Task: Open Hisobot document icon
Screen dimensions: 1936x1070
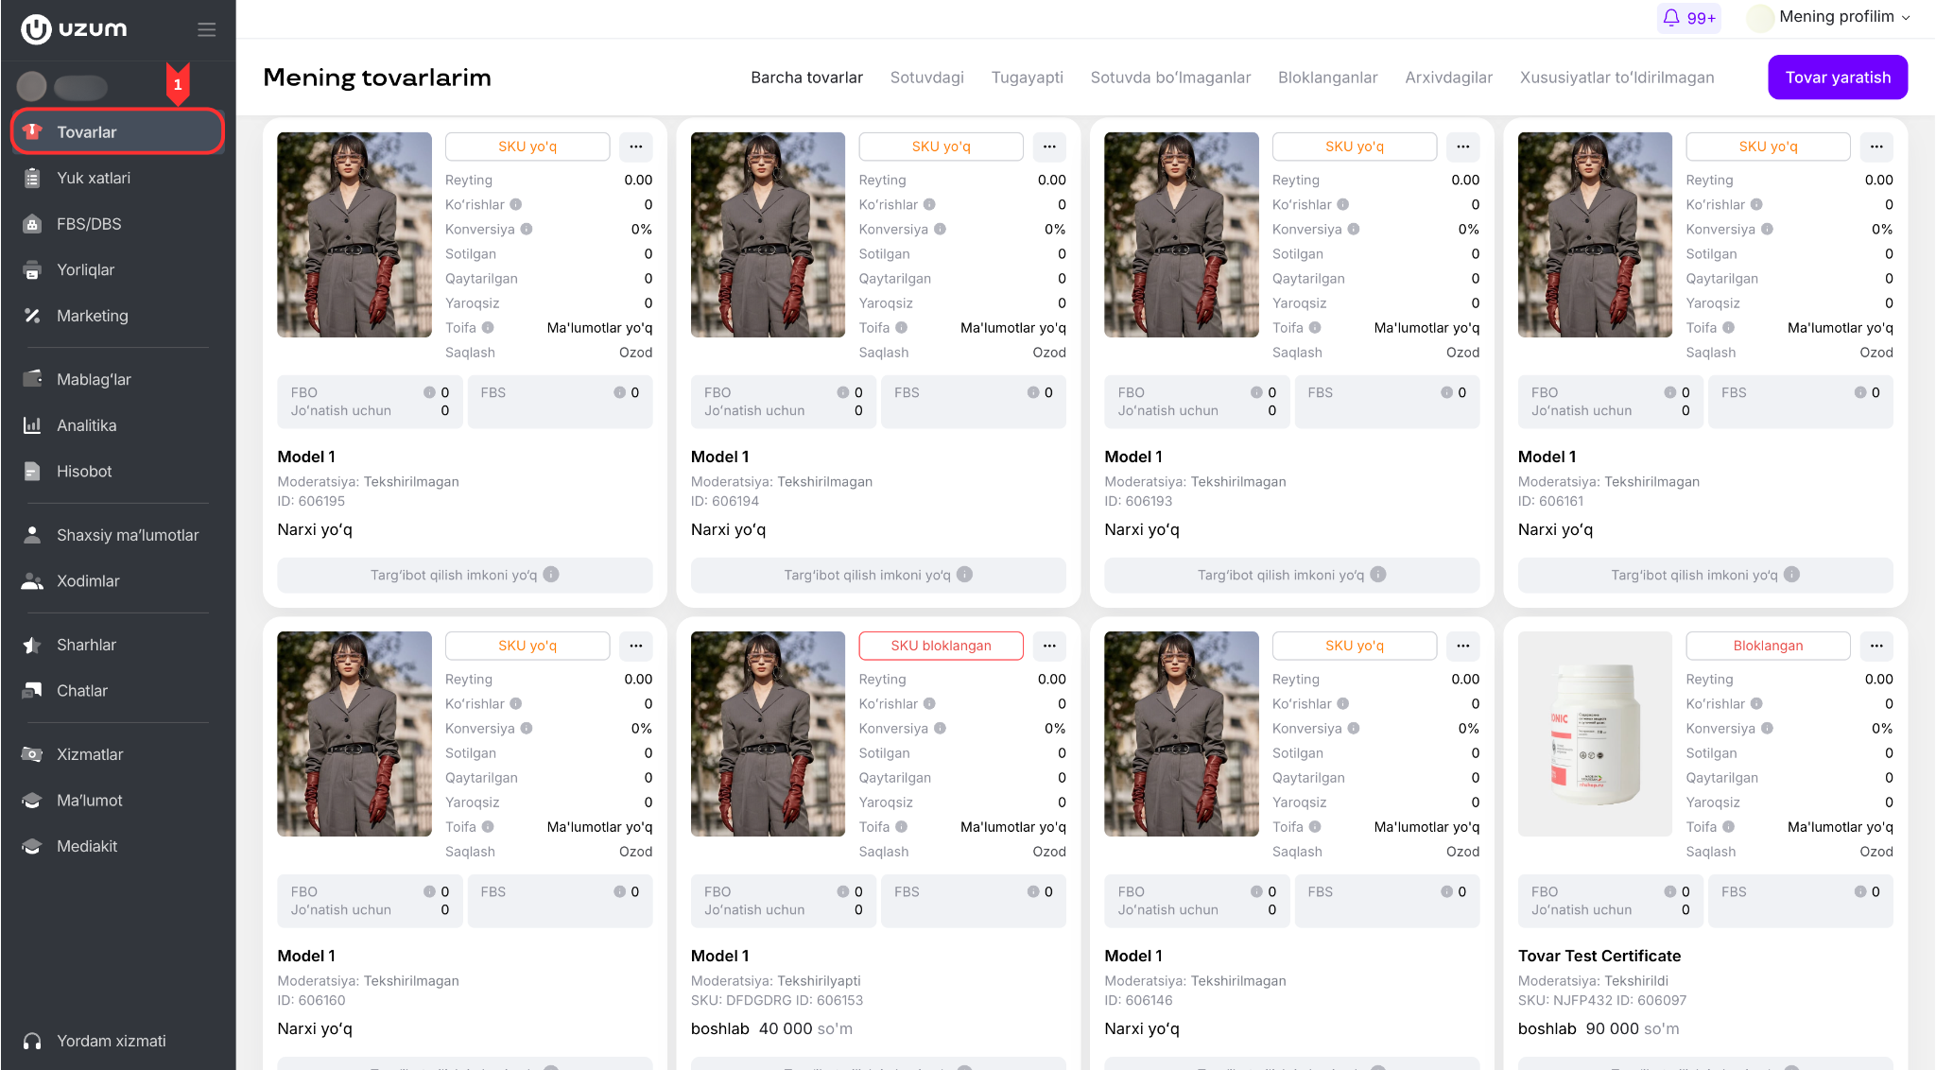Action: [x=32, y=471]
